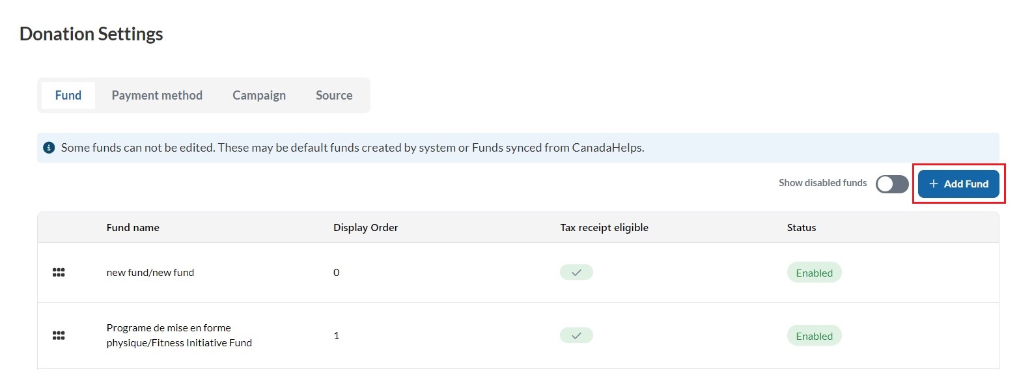Click the Display Order column header

pos(366,228)
